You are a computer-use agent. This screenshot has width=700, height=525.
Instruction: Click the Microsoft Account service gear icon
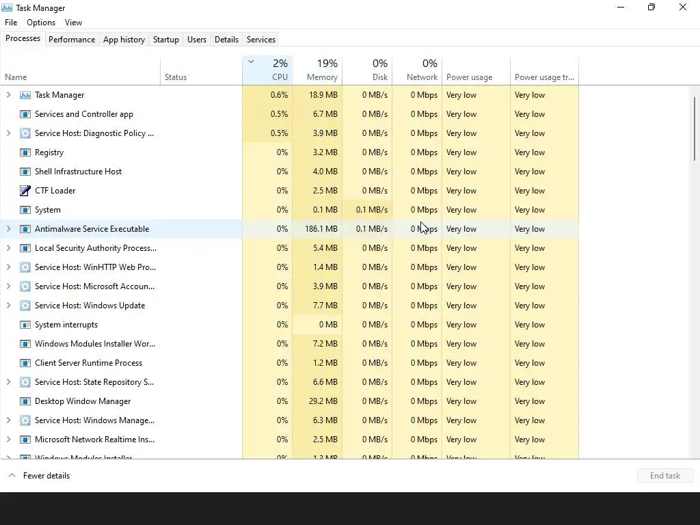click(25, 286)
